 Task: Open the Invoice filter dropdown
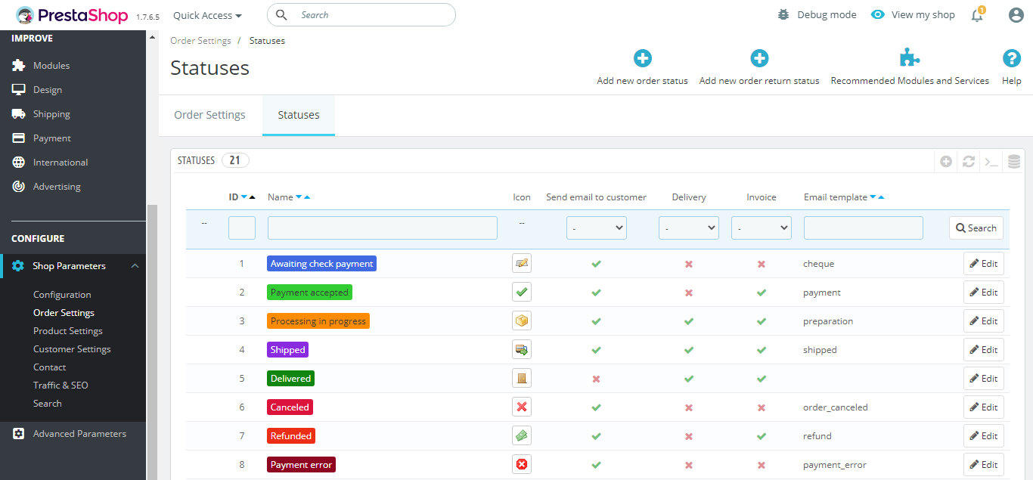[x=762, y=228]
